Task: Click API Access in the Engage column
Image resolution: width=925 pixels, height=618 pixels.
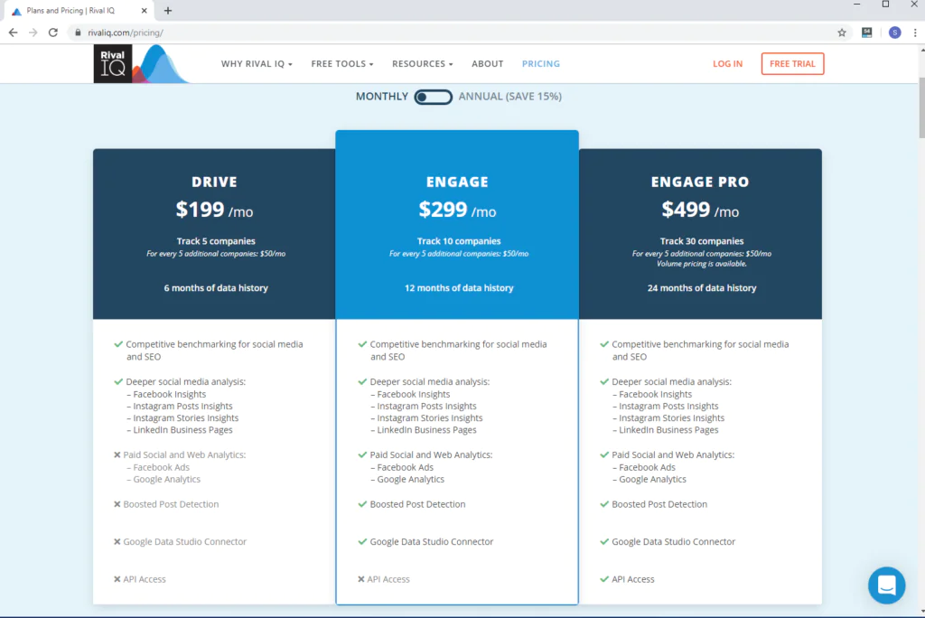Action: click(x=388, y=579)
